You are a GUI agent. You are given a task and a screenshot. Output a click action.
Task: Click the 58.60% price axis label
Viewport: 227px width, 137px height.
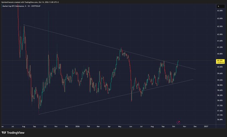[x=220, y=90]
